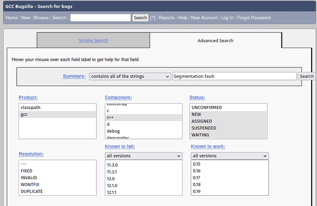Open the Summary field help link
This screenshot has width=317, height=206.
point(74,76)
